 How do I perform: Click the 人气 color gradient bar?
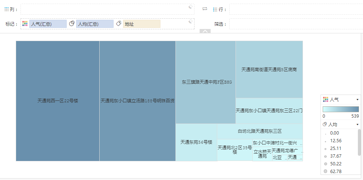341,109
